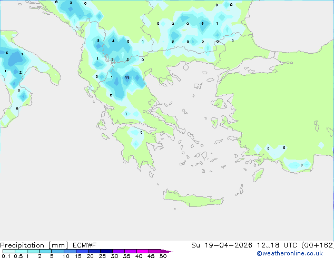The width and height of the screenshot is (334, 258).
Task: Select the legend swatch between 10 and 15
Action: point(70,251)
